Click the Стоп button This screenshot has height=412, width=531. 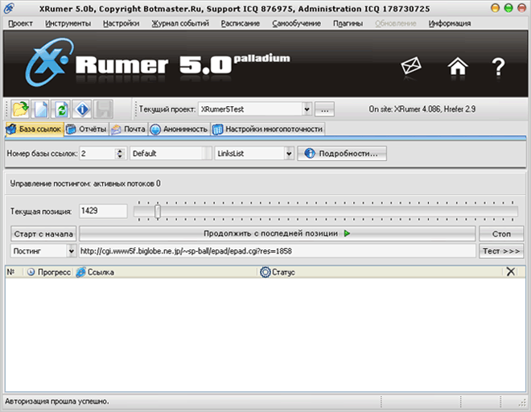(501, 234)
